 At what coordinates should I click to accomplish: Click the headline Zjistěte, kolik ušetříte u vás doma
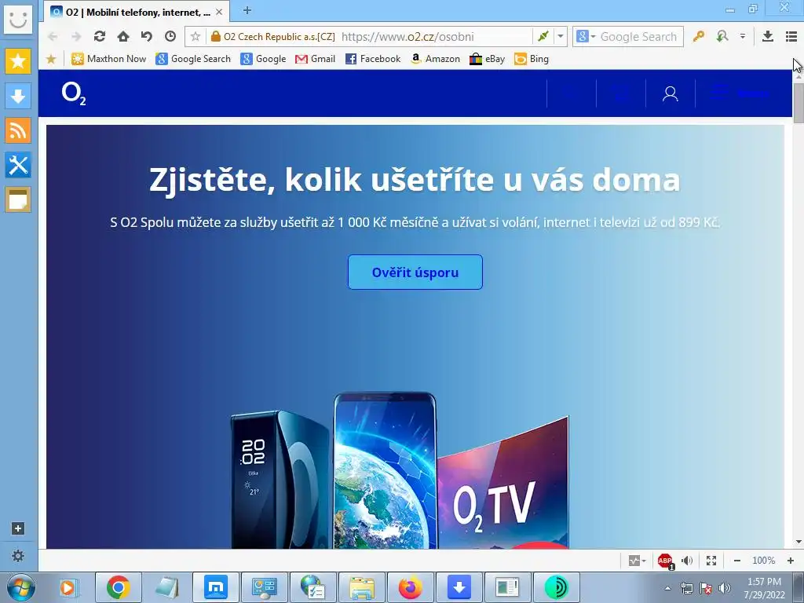click(x=415, y=180)
